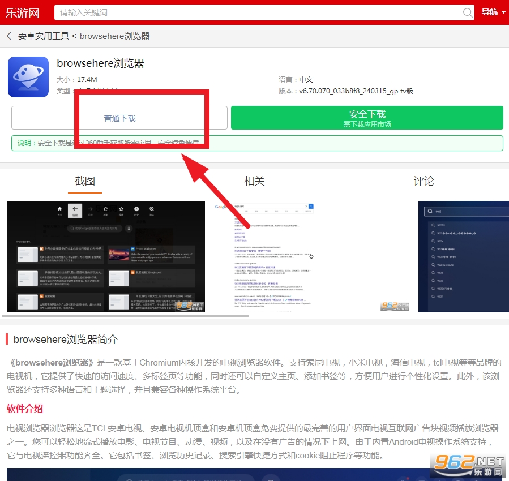Click the 语言：中文 text

[296, 80]
